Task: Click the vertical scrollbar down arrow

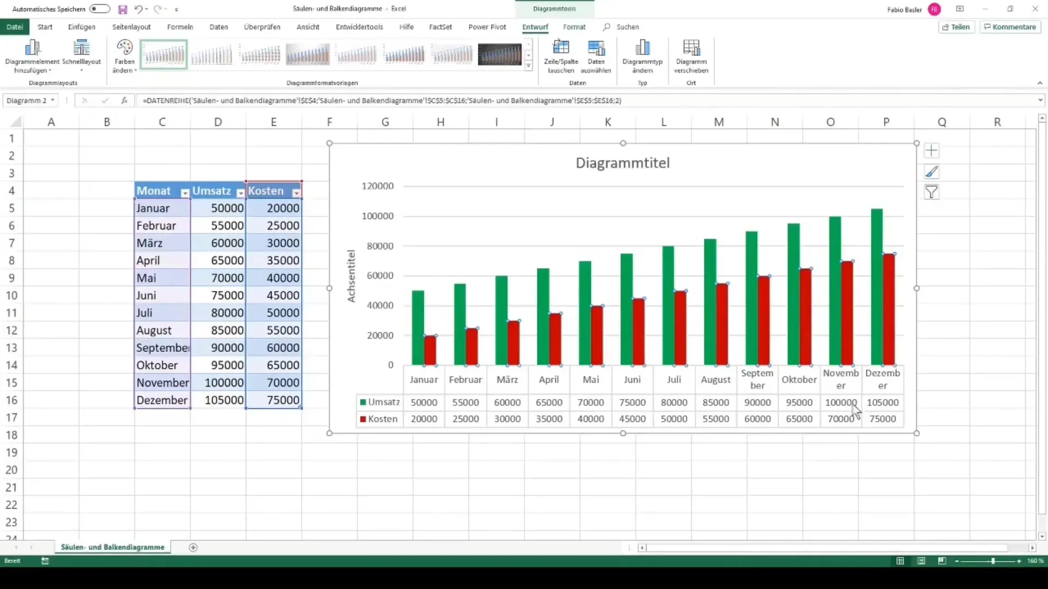Action: coord(1042,537)
